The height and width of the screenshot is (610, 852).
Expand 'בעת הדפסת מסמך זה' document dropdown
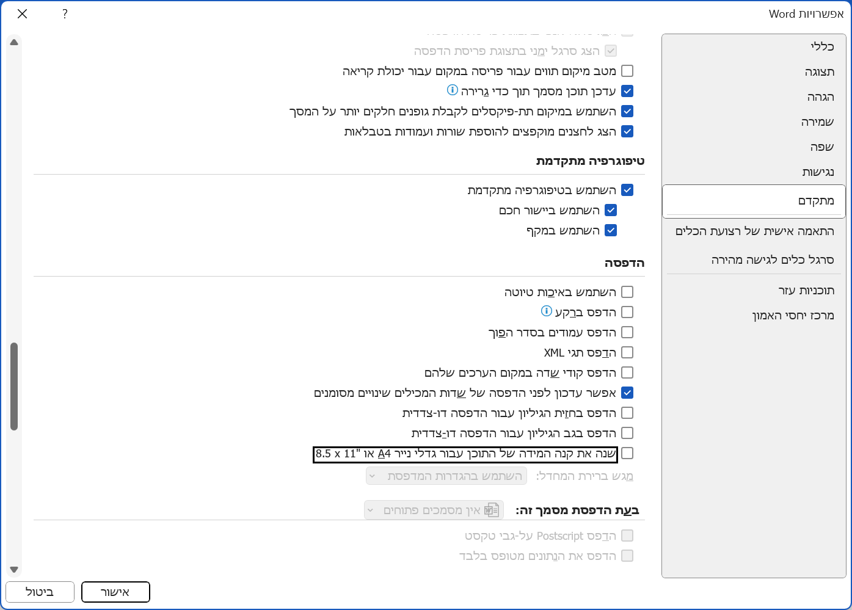point(434,510)
